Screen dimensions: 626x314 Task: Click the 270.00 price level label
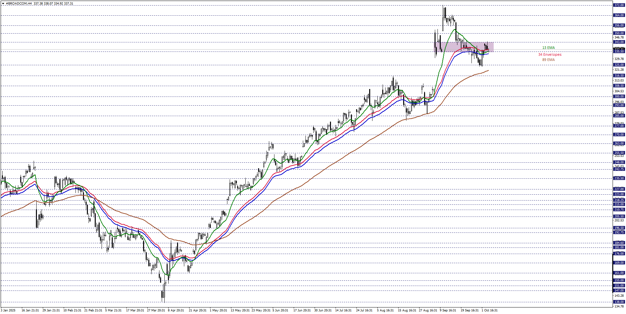[619, 134]
